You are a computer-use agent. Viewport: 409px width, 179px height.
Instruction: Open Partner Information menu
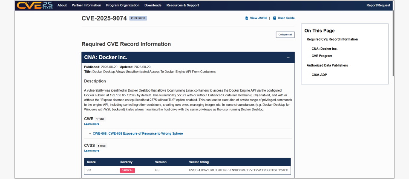point(86,6)
